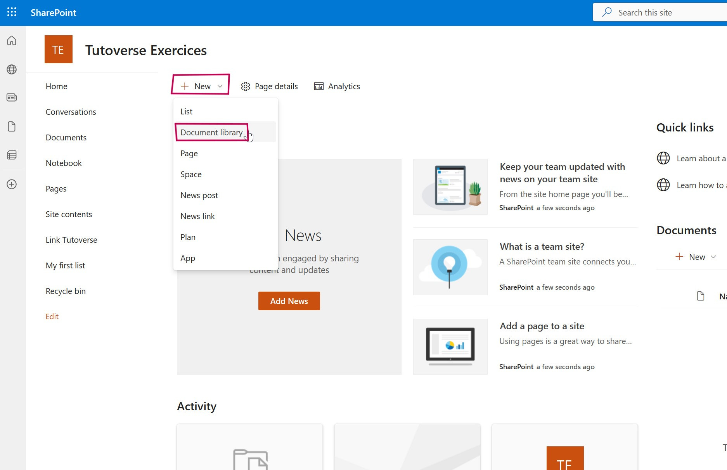
Task: Click plus icon of Documents New button
Action: [679, 257]
